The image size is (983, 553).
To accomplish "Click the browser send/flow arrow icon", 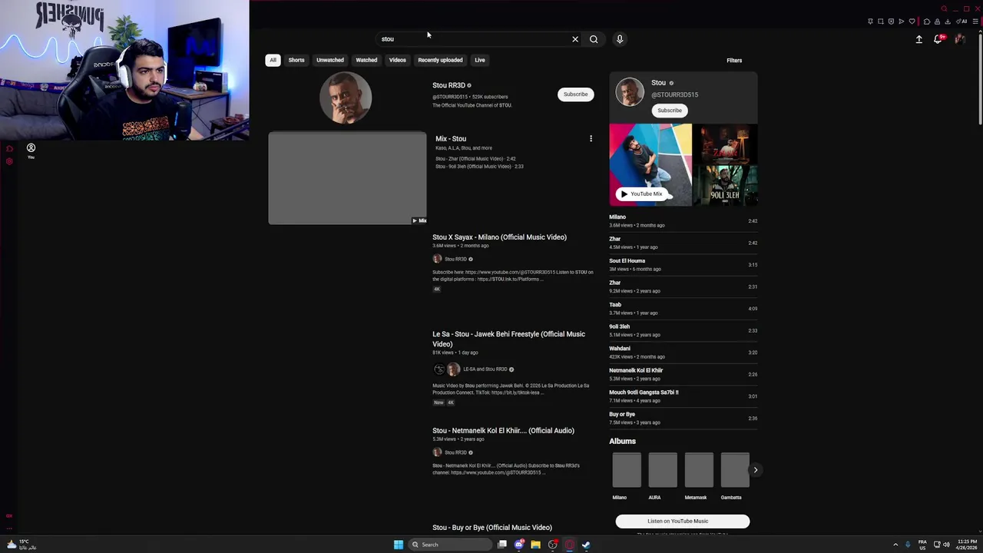I will [902, 22].
